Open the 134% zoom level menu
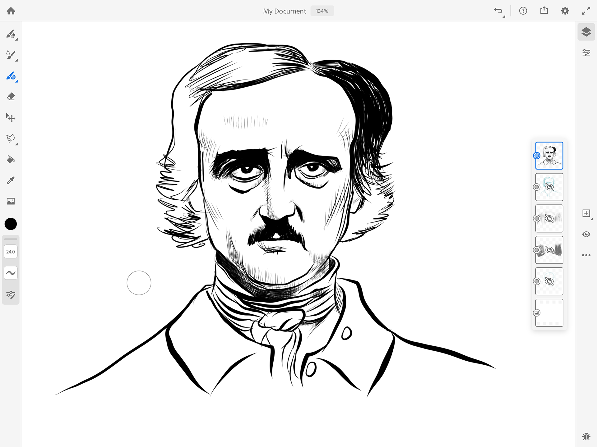597x447 pixels. (322, 11)
